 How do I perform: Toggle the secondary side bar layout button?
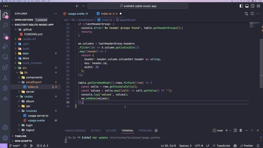point(253,6)
